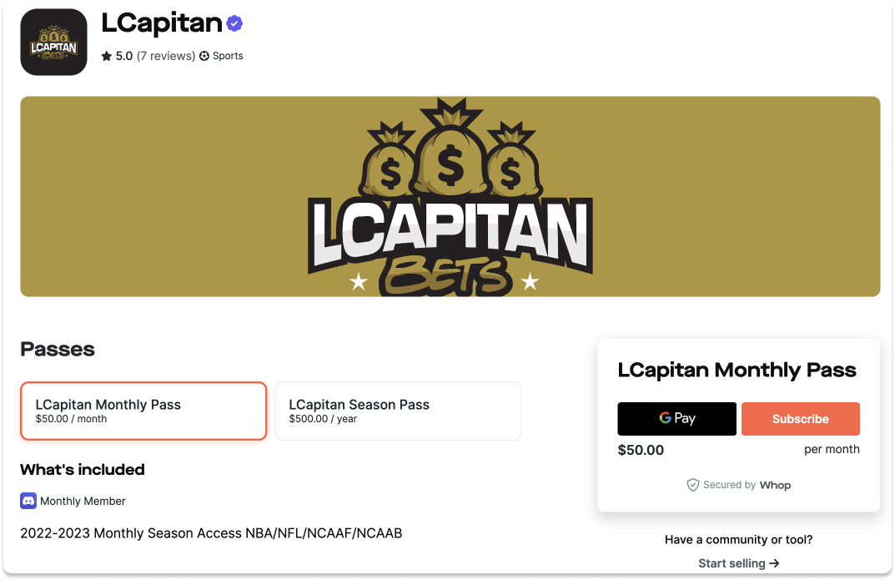Image resolution: width=895 pixels, height=580 pixels.
Task: Click the star icon in the rating
Action: (105, 56)
